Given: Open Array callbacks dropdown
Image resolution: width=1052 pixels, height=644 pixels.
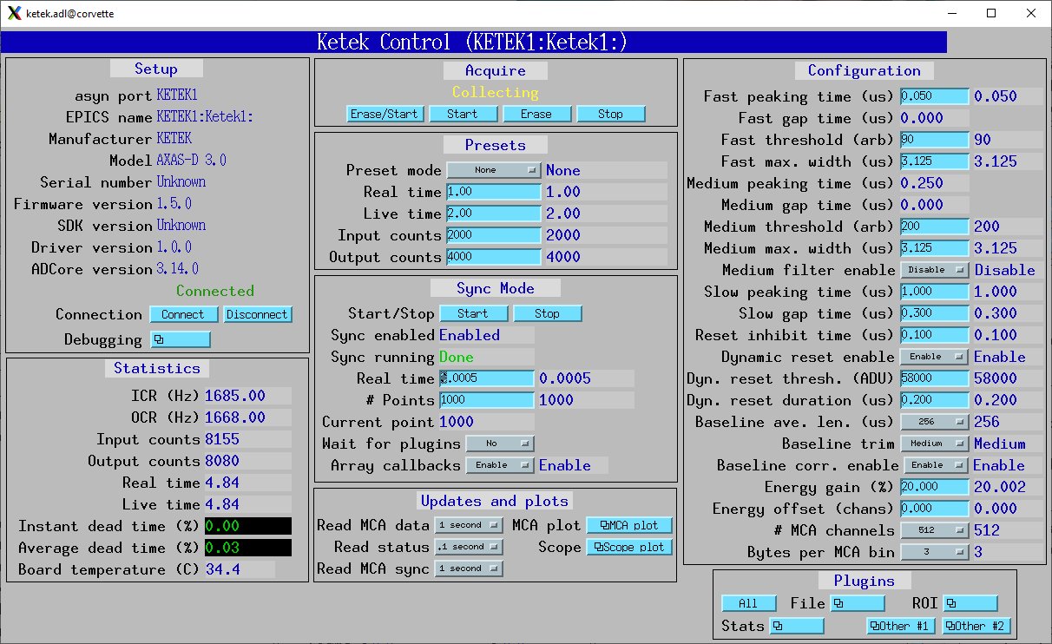Looking at the screenshot, I should (499, 465).
